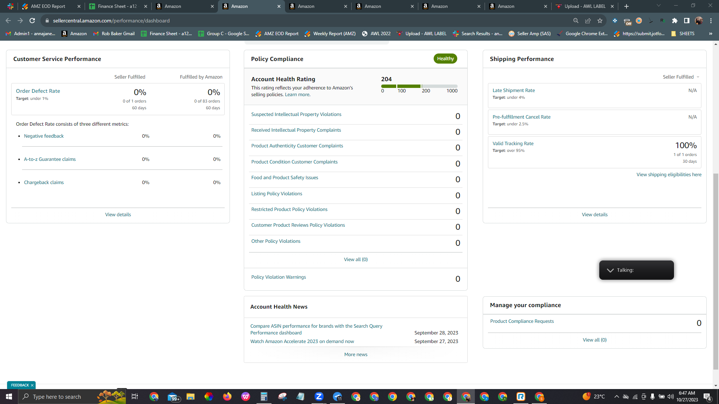Open the SHEETS bookmark folder
The width and height of the screenshot is (719, 404).
pos(683,34)
